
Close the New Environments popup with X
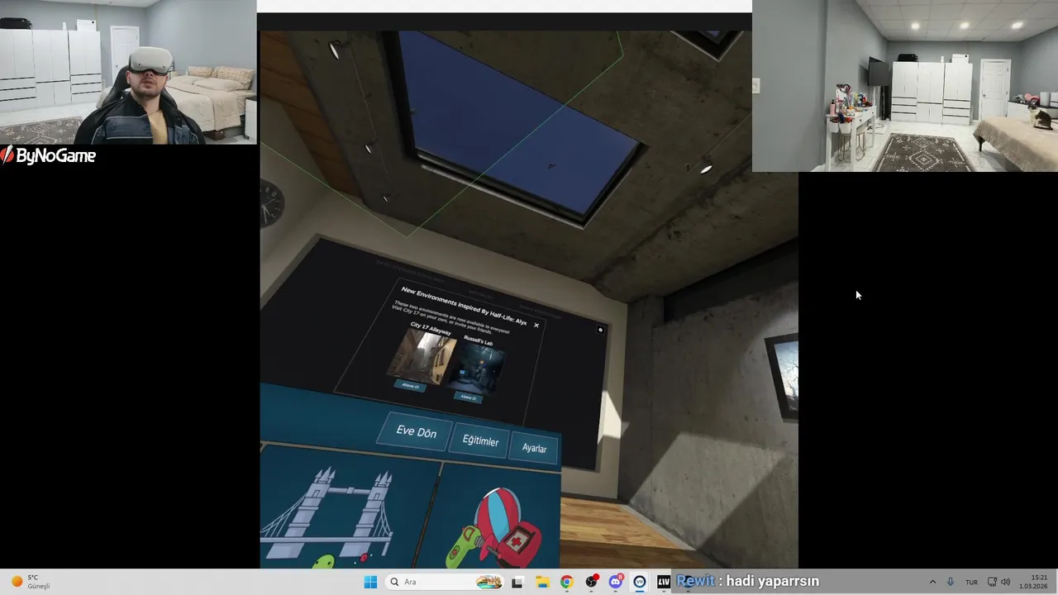point(536,325)
